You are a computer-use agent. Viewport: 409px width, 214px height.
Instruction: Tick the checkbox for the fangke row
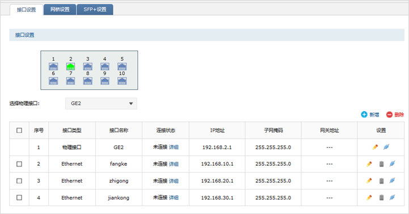pos(19,164)
